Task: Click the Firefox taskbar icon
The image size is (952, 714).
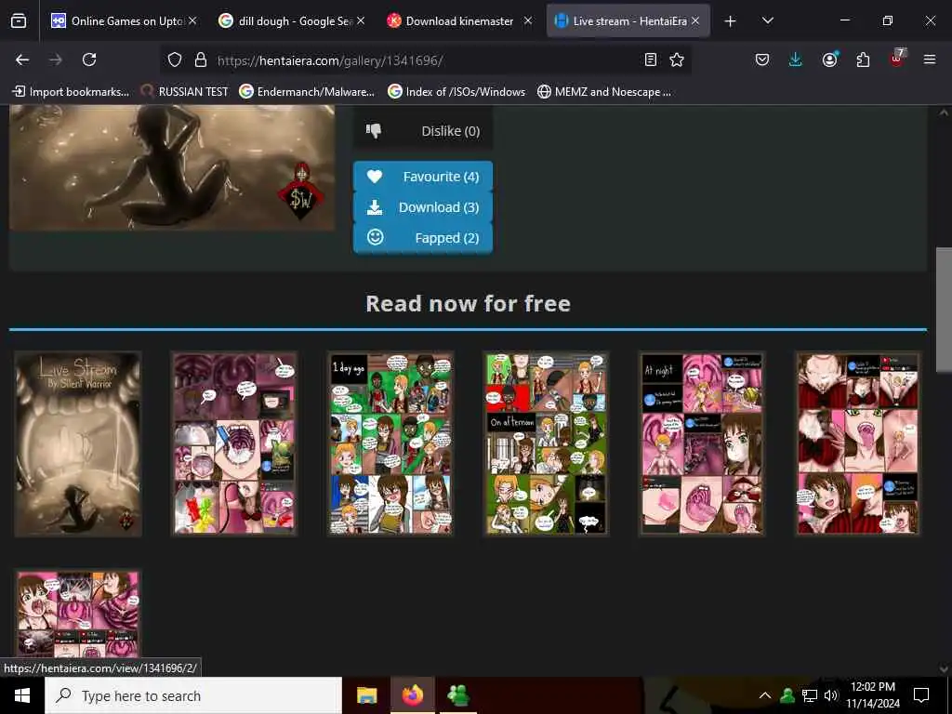Action: point(413,695)
